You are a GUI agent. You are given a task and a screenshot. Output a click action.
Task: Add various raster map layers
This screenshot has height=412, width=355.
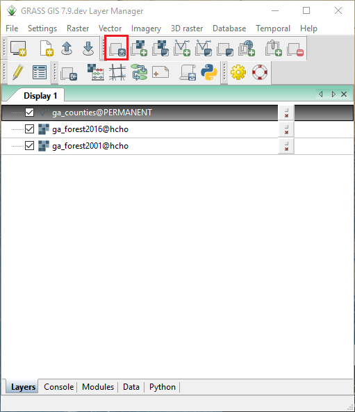click(x=160, y=49)
